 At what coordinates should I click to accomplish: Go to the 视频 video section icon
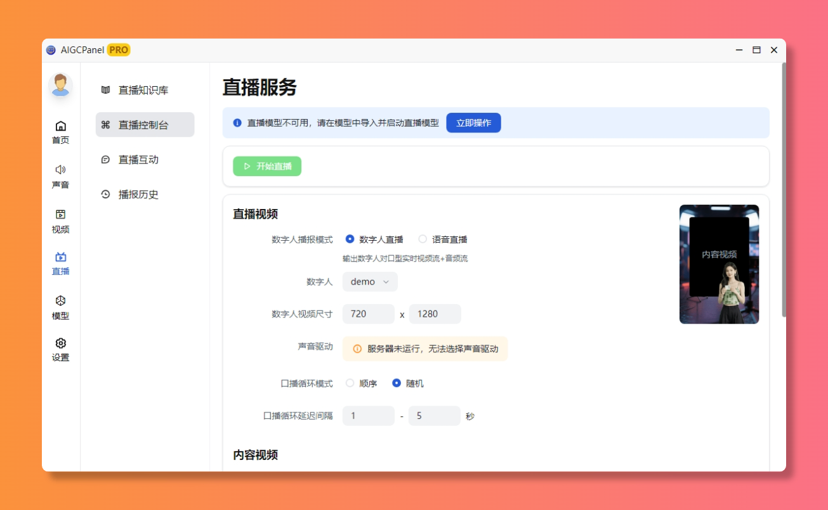pos(60,215)
